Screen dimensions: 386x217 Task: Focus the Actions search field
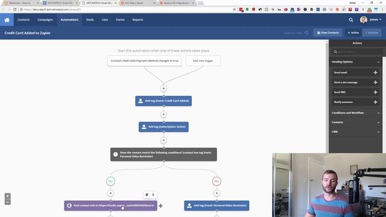357,52
